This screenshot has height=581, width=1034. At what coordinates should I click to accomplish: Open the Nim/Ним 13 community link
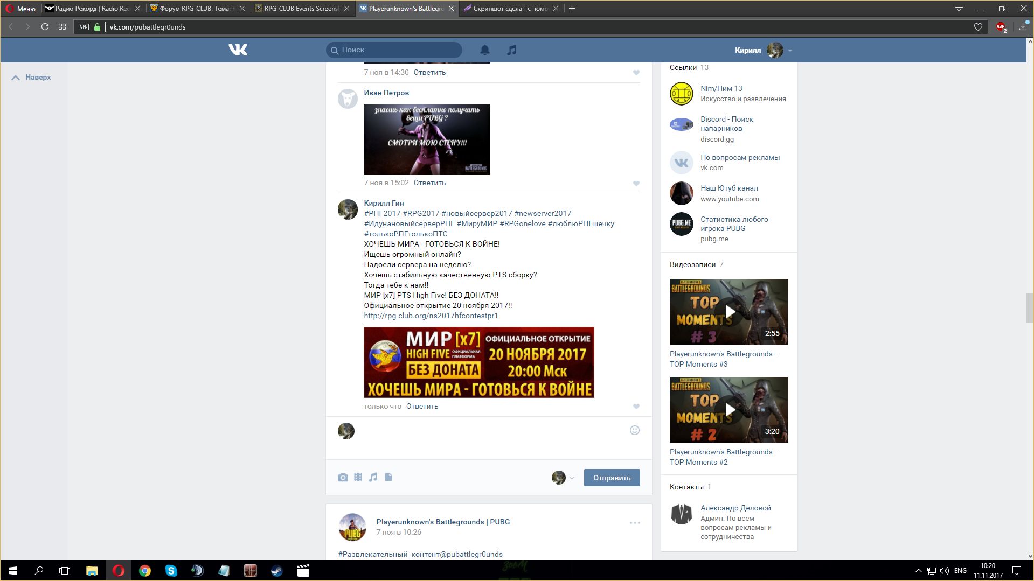click(721, 89)
